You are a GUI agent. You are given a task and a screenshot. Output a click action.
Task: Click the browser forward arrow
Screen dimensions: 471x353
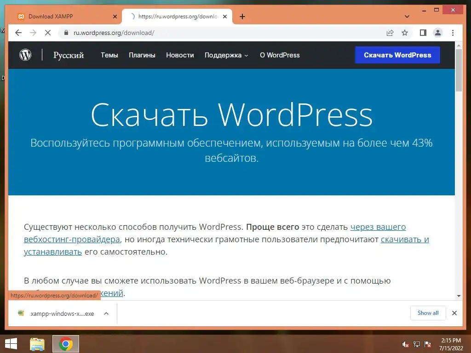(x=33, y=33)
